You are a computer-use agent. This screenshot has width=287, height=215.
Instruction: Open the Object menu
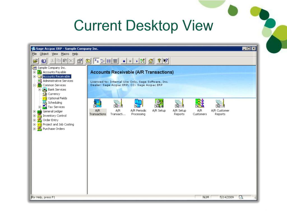click(44, 54)
